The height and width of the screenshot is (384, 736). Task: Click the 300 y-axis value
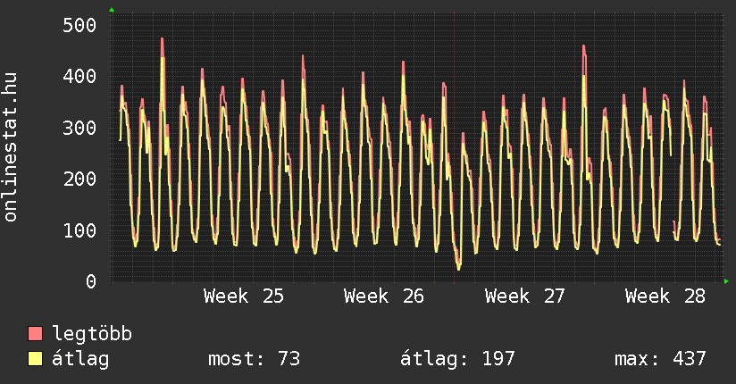tap(79, 128)
